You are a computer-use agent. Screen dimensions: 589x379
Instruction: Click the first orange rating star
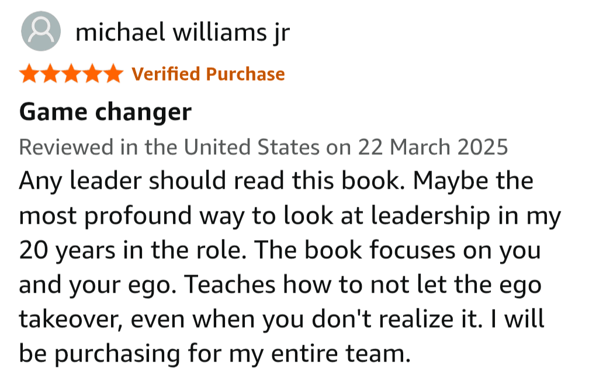[x=30, y=74]
